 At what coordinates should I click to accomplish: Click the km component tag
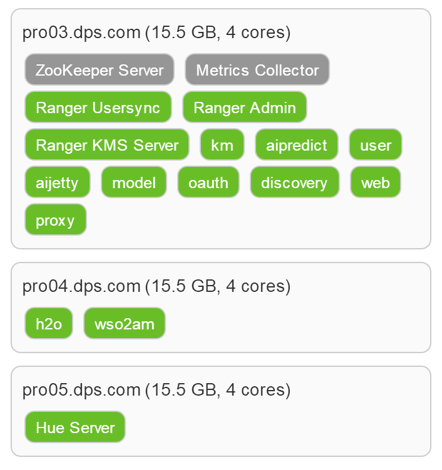point(222,144)
